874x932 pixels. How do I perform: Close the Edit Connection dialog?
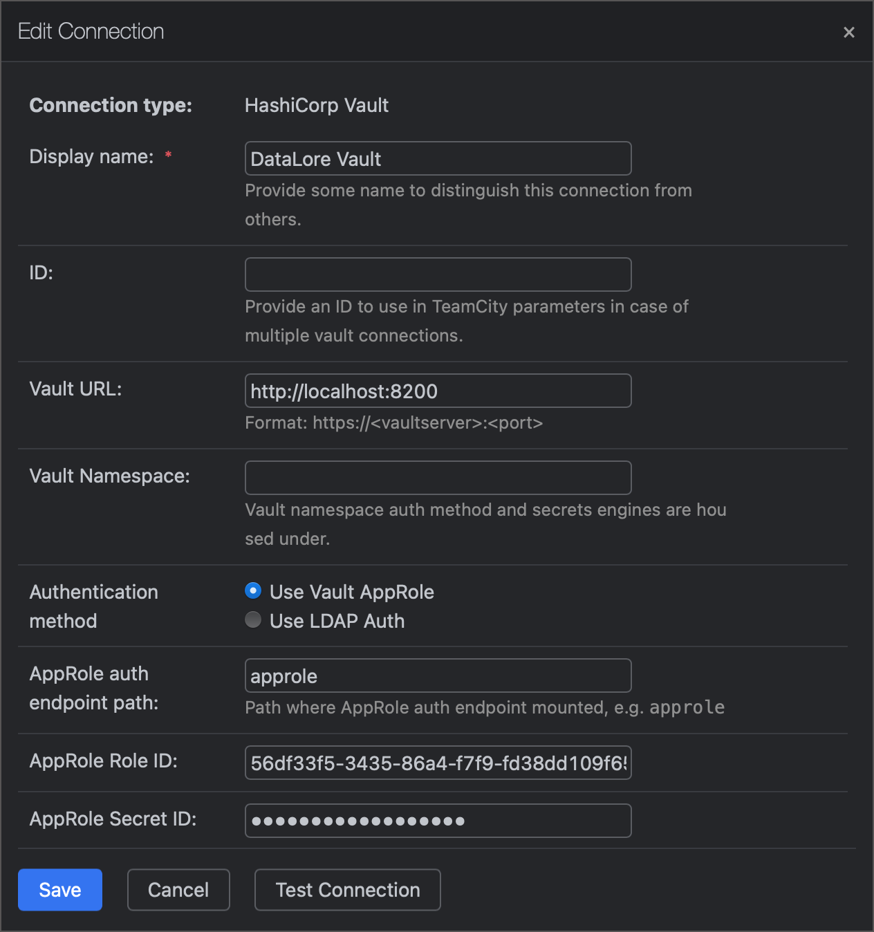point(849,32)
